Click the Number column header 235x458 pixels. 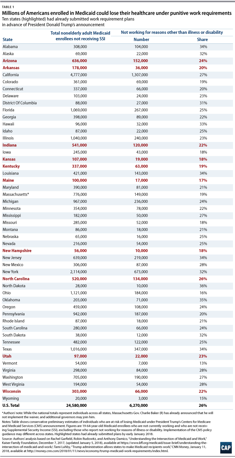pyautogui.click(x=141, y=40)
